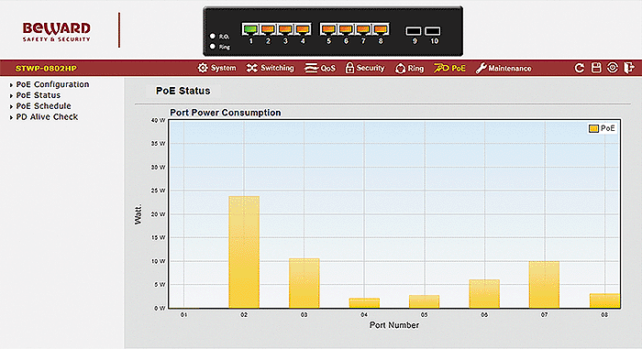Open the Switching menu
The image size is (642, 349).
click(x=271, y=68)
